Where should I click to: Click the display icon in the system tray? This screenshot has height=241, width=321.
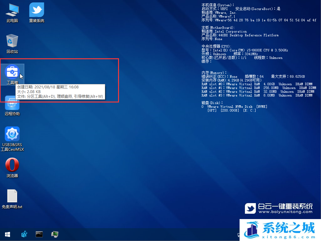coord(238,235)
